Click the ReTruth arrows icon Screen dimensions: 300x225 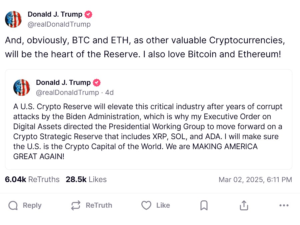pyautogui.click(x=76, y=205)
